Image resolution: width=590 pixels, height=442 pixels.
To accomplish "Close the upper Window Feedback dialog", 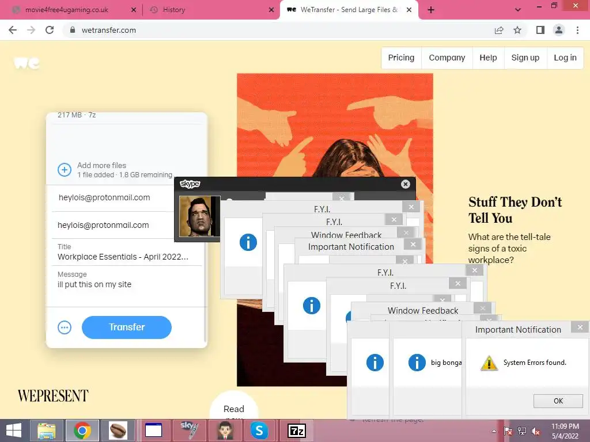I will pos(406,233).
